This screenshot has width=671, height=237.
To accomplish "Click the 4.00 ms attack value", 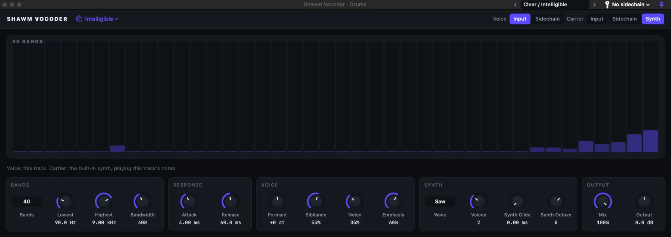I will click(189, 223).
